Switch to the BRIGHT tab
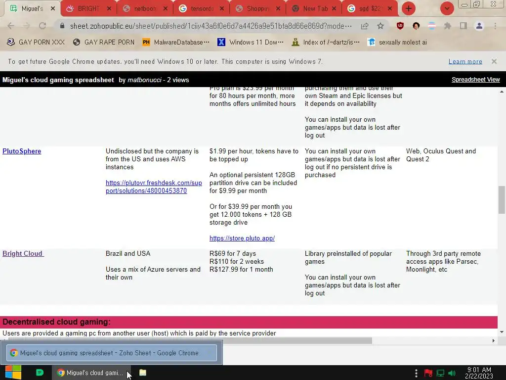 pos(88,9)
